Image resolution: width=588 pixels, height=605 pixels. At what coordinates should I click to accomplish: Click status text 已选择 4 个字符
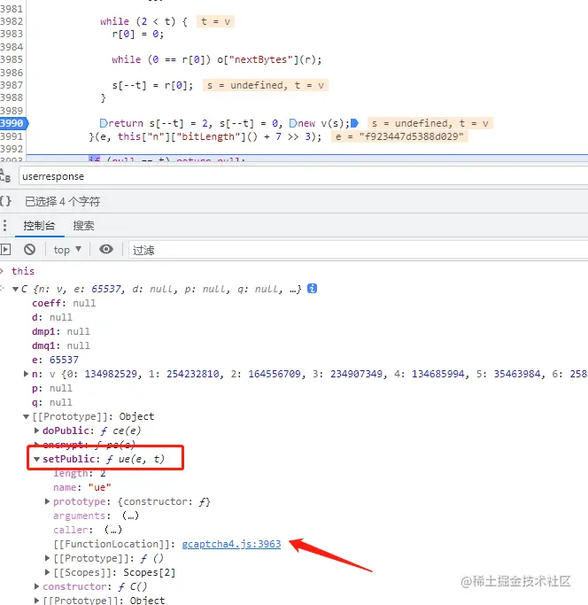point(63,201)
